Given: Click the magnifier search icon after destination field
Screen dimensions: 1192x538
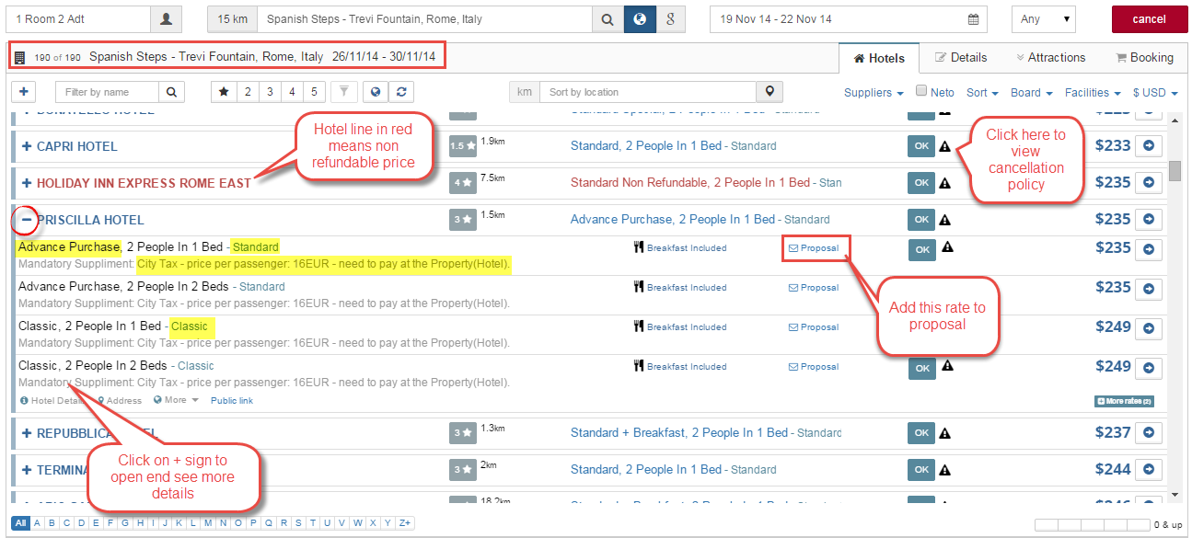Looking at the screenshot, I should [x=608, y=19].
